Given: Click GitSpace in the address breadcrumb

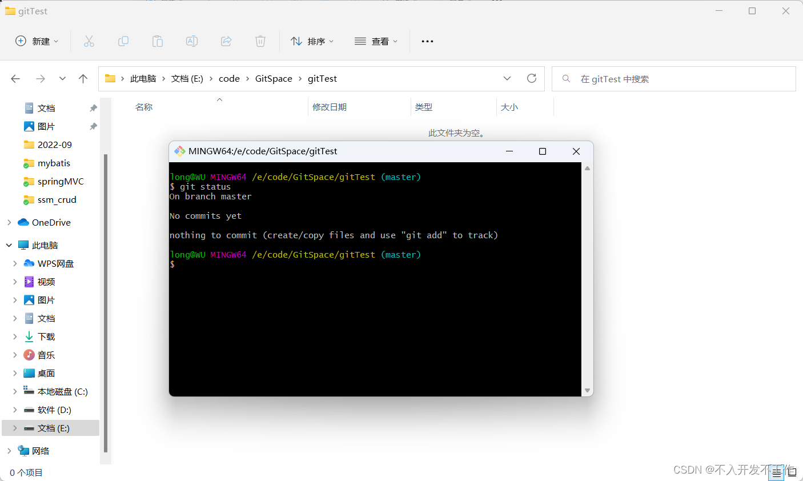Looking at the screenshot, I should point(274,79).
